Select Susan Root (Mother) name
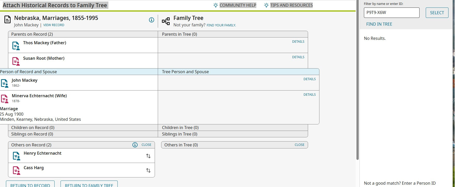The image size is (456, 187). tap(44, 58)
